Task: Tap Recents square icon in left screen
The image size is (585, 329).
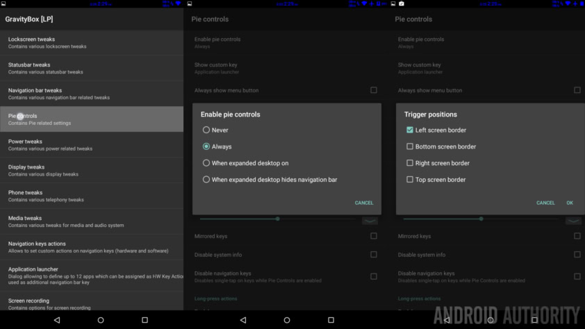Action: point(145,320)
